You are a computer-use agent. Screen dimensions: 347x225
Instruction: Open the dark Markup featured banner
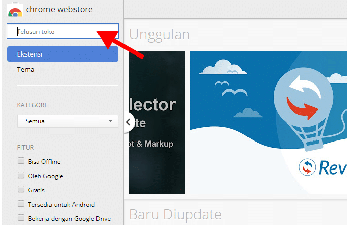[x=157, y=123]
